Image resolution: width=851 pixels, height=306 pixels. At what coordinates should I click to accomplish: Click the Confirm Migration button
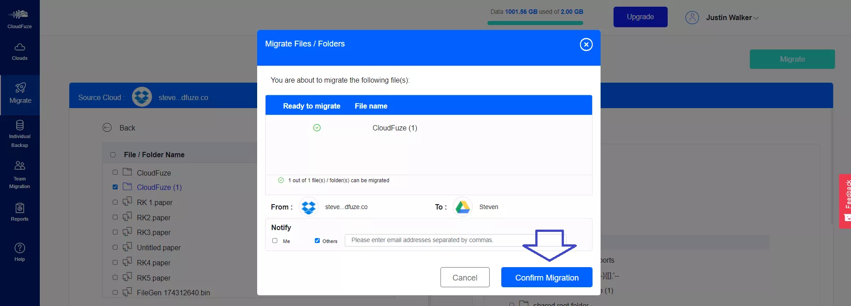tap(546, 277)
